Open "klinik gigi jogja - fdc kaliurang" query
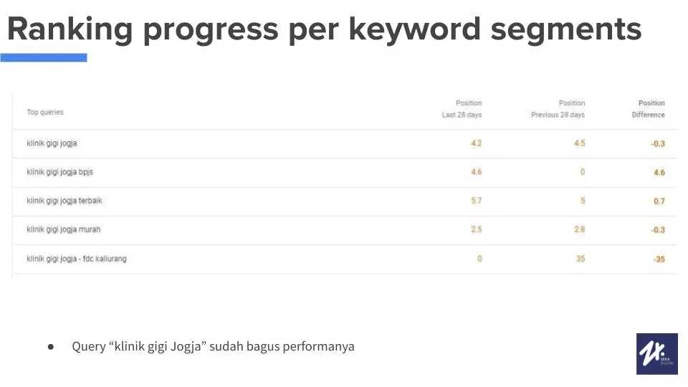688x387 pixels. tap(77, 259)
